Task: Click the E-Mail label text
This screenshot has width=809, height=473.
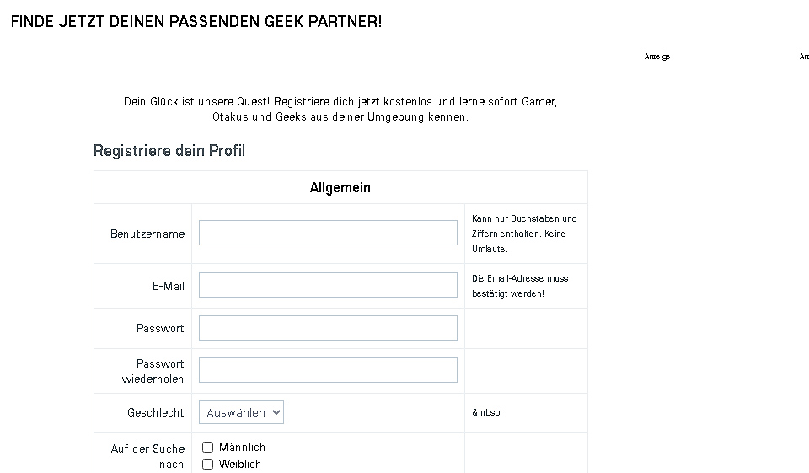Action: [169, 286]
